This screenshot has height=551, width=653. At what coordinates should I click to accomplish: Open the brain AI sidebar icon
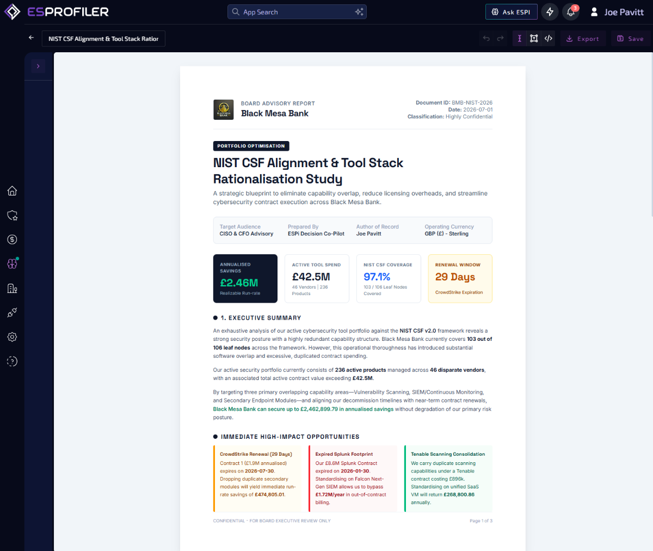coord(12,264)
